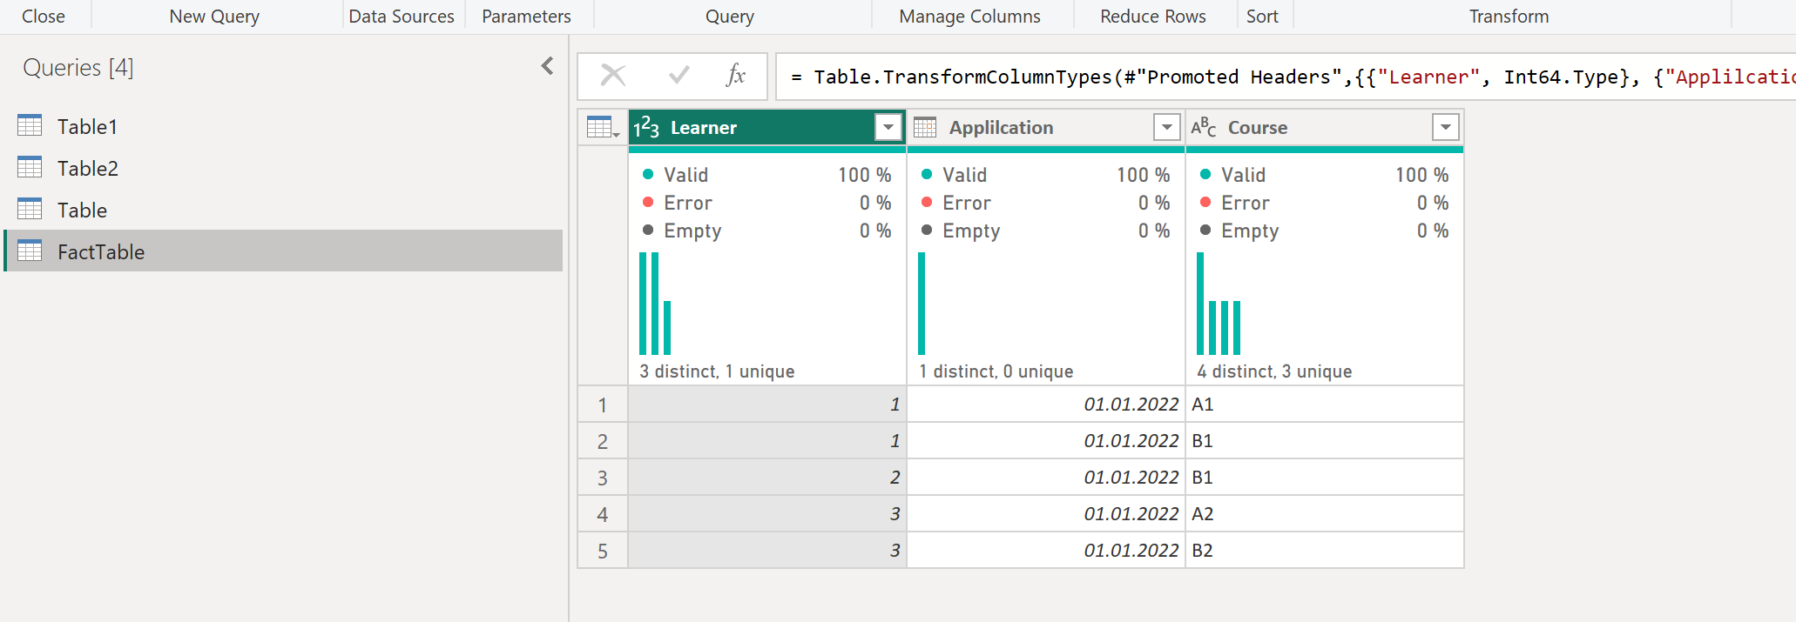Open the New Query ribbon group
The height and width of the screenshot is (622, 1796).
pyautogui.click(x=214, y=16)
